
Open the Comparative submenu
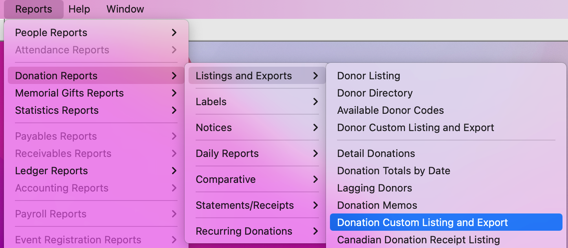[x=225, y=179]
